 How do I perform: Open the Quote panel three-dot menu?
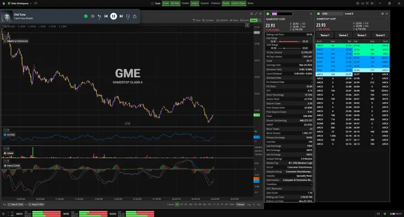(311, 19)
